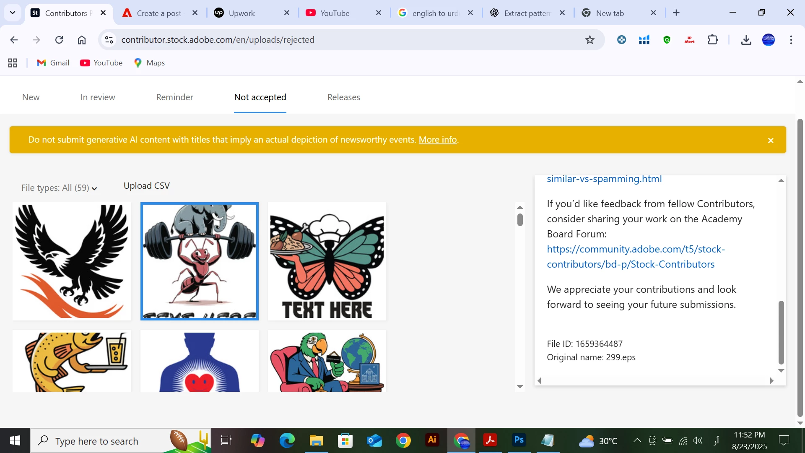The width and height of the screenshot is (805, 453).
Task: Expand the File types: All (59) dropdown
Action: coord(59,188)
